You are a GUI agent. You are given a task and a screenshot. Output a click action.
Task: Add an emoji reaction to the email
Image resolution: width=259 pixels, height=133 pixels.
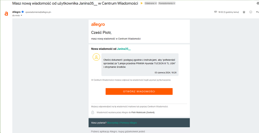pos(251,12)
